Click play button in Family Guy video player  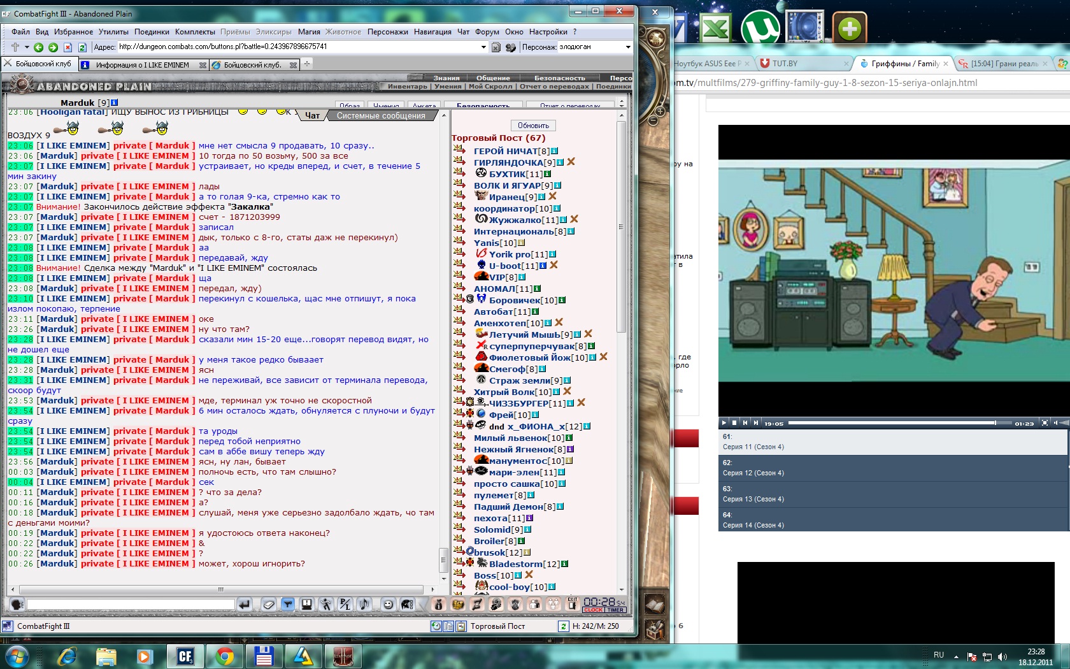click(724, 422)
